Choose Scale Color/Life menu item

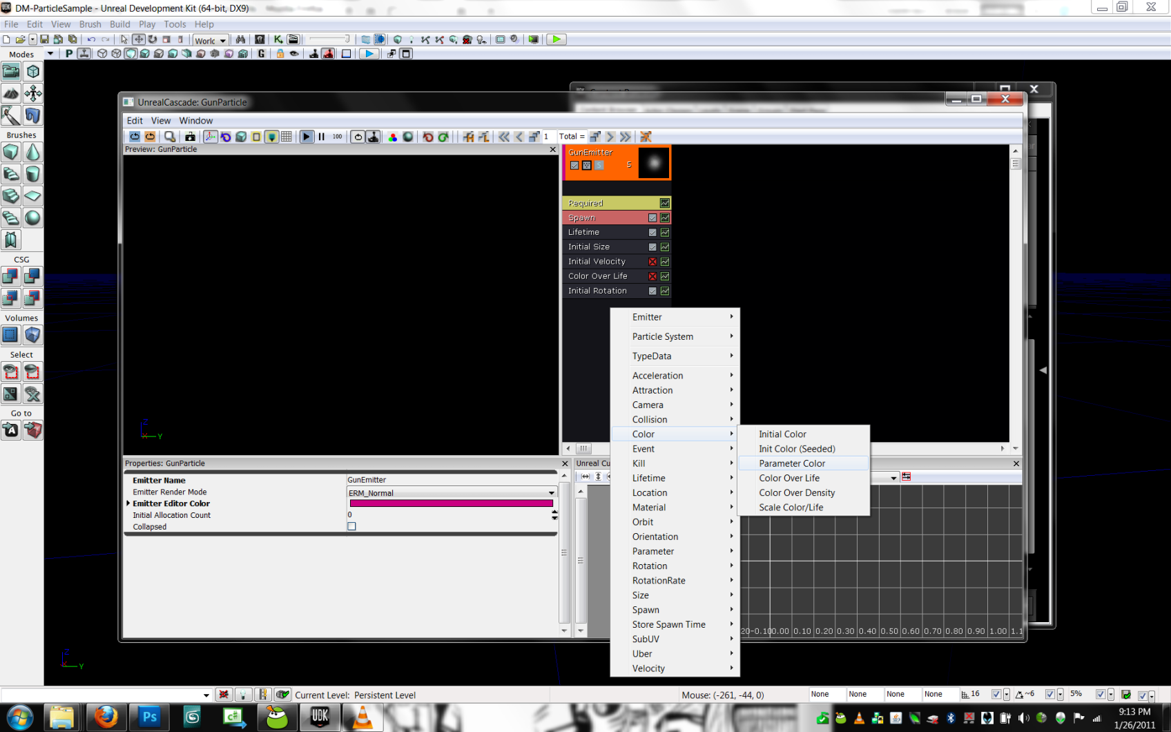[804, 508]
